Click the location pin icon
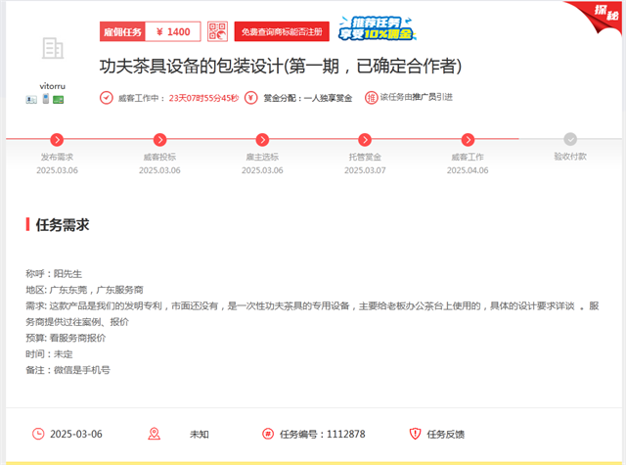Viewport: 626px width, 465px height. coord(155,434)
